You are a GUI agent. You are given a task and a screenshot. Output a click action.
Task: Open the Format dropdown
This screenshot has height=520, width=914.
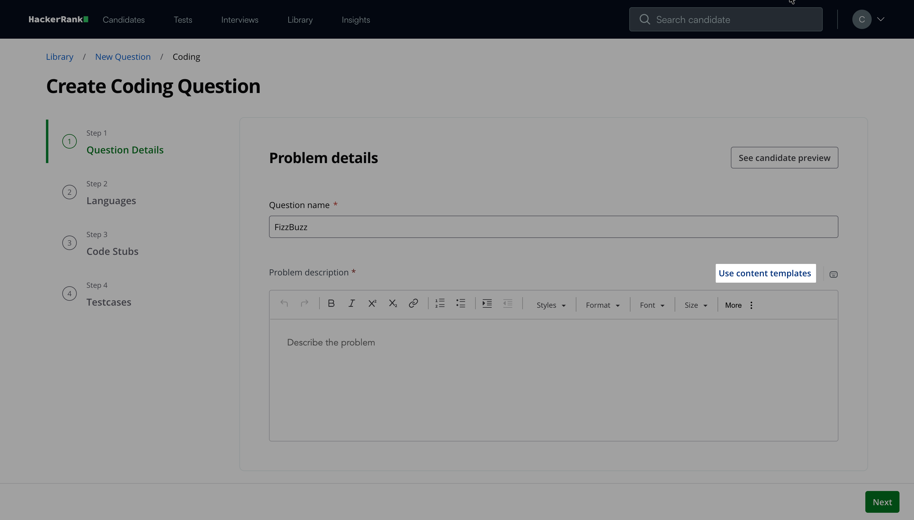(602, 305)
